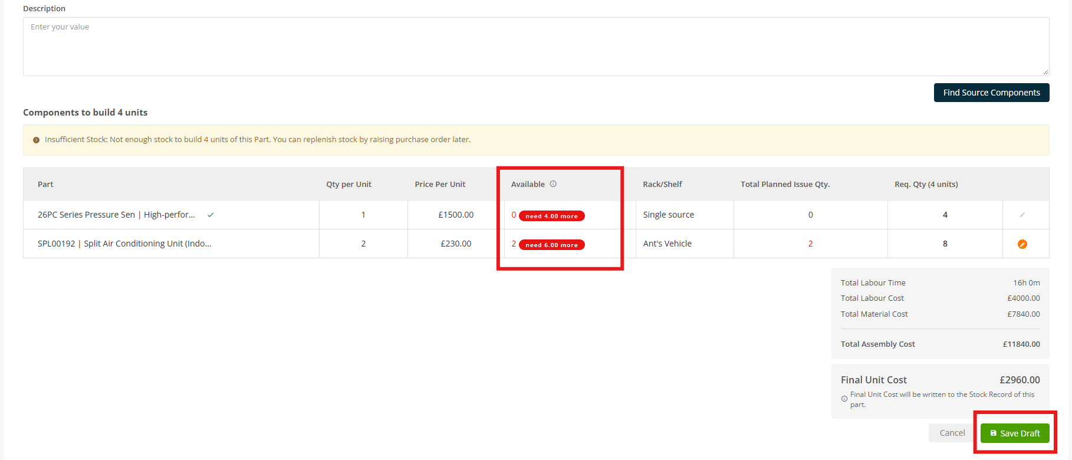Click the red planned issue quantity 2 for SPL00192
Screen dimensions: 1072x460
(811, 244)
